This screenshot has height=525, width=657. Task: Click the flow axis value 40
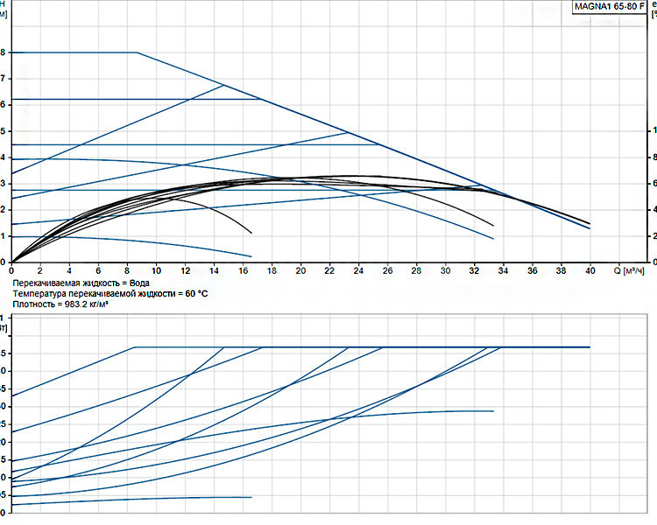pyautogui.click(x=590, y=271)
